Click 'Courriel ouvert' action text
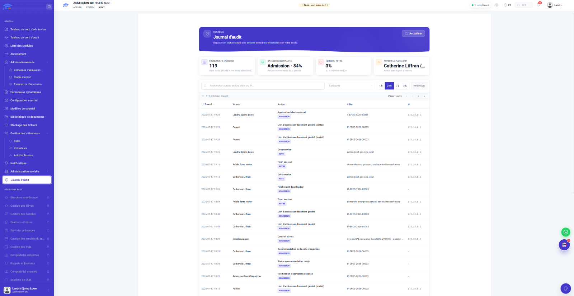The width and height of the screenshot is (574, 296). click(x=286, y=236)
